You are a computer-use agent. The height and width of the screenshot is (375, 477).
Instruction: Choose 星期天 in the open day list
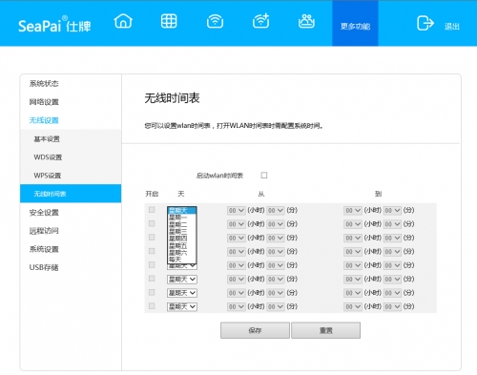[182, 210]
